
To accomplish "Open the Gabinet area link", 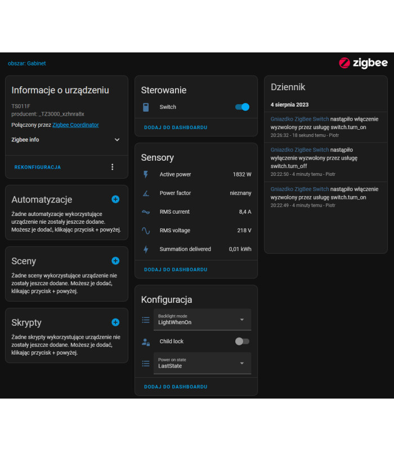I will tap(27, 63).
